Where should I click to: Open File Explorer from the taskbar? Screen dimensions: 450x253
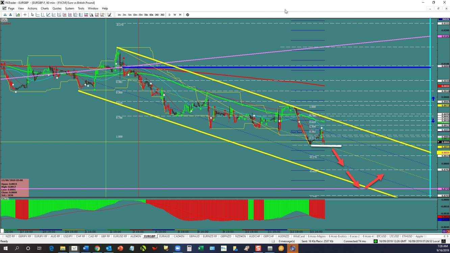tap(62, 248)
